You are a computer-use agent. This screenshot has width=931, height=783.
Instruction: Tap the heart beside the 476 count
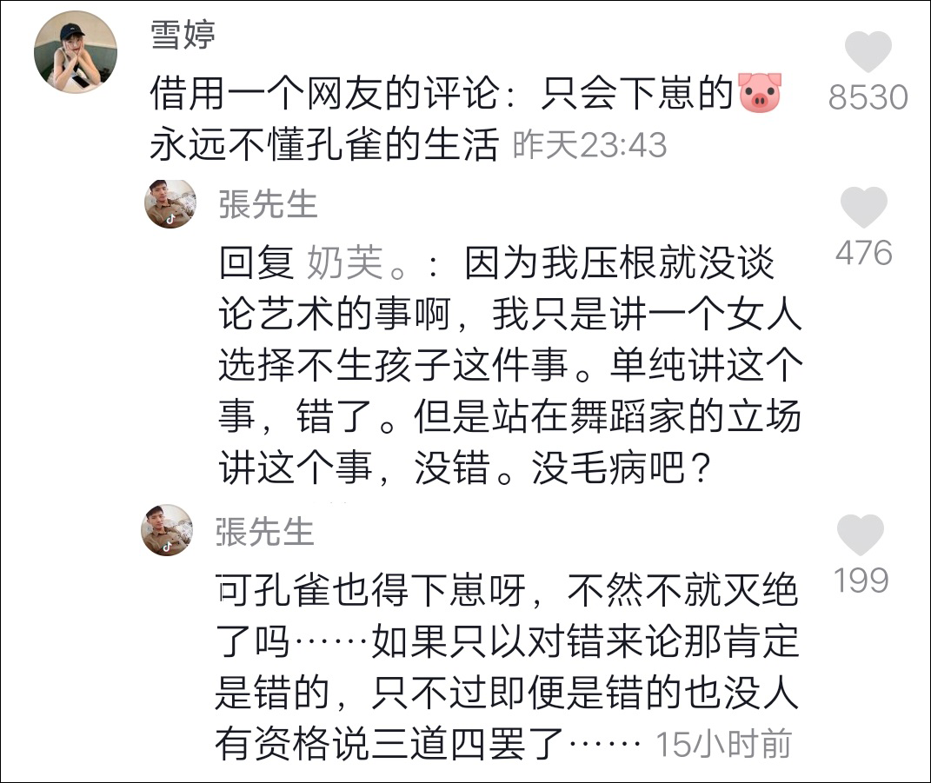[863, 209]
